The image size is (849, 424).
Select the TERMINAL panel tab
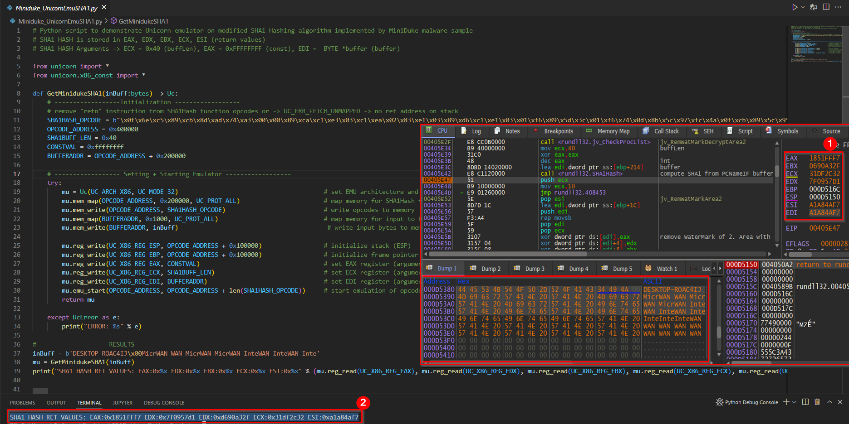(x=89, y=403)
